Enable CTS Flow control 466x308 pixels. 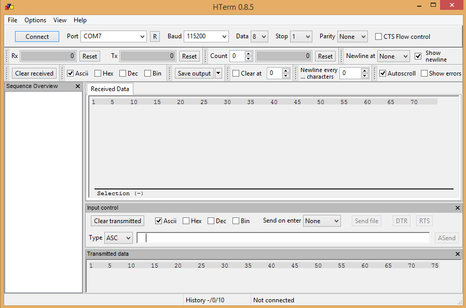[x=378, y=36]
